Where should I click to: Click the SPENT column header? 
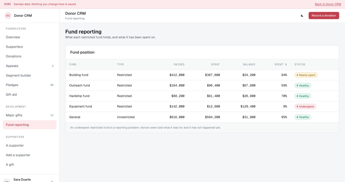pyautogui.click(x=215, y=64)
